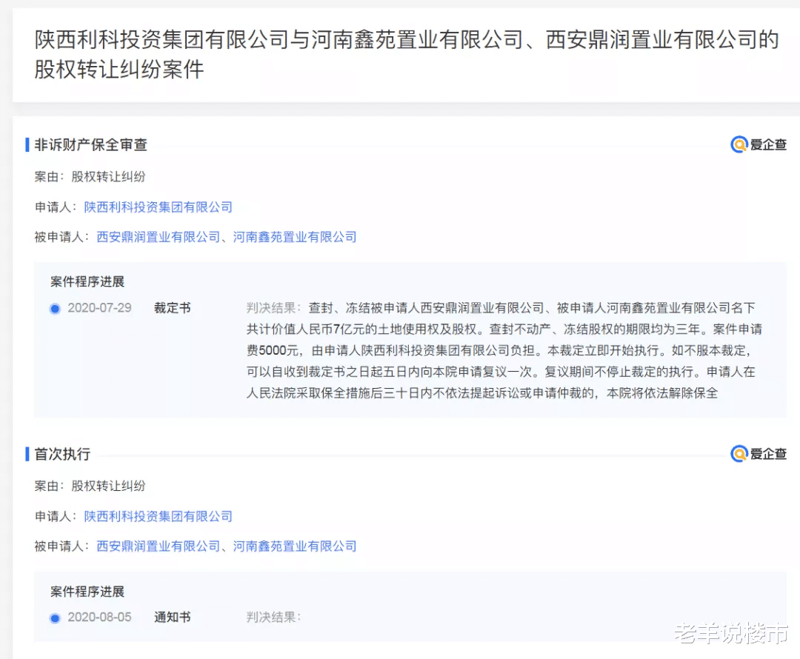Viewport: 800px width, 659px height.
Task: Click the 裁定书 document label
Action: coord(173,308)
